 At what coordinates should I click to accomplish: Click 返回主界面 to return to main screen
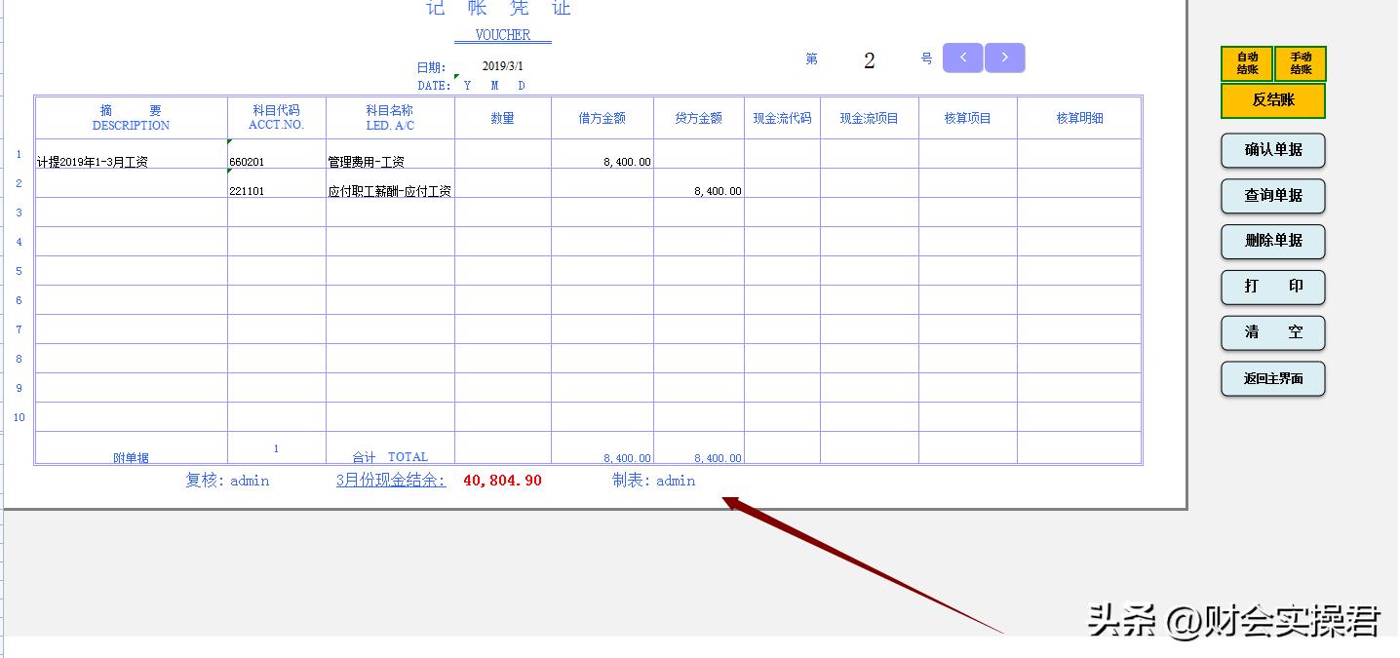tap(1272, 378)
